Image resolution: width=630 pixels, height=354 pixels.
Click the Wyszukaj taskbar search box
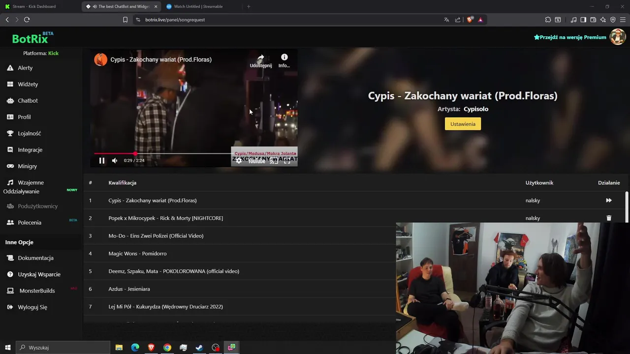[63, 348]
